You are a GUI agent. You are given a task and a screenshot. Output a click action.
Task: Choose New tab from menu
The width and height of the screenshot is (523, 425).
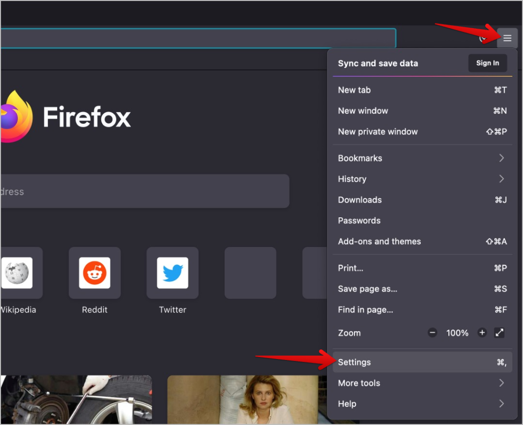[422, 90]
